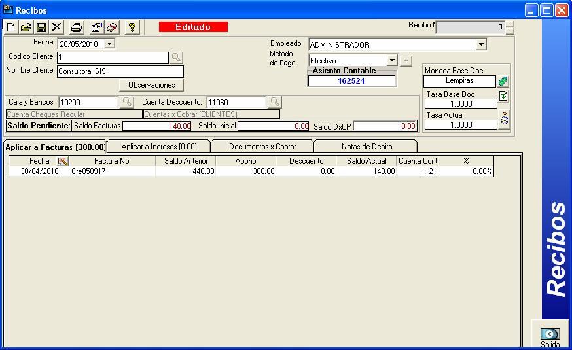The width and height of the screenshot is (572, 350).
Task: Click the Caja y Bancos field 10200
Action: [x=88, y=103]
